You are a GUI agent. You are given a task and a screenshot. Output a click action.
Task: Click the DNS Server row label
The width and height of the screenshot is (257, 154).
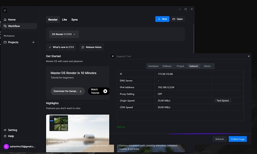[126, 81]
